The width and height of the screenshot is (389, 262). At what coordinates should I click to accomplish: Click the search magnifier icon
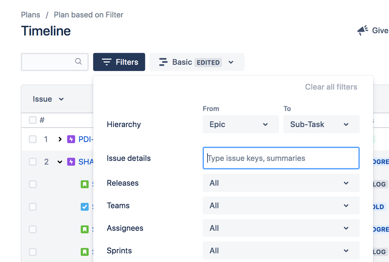[x=78, y=61]
